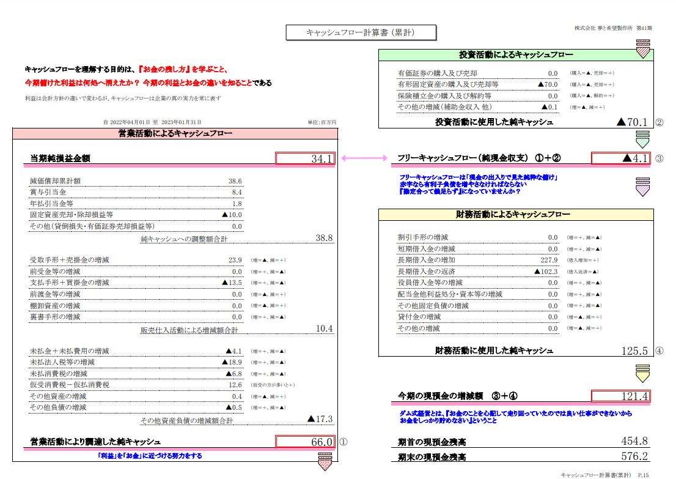This screenshot has height=479, width=676.
Task: Select the 販売仕入活動による増減額合計 value 10.4
Action: pos(324,329)
